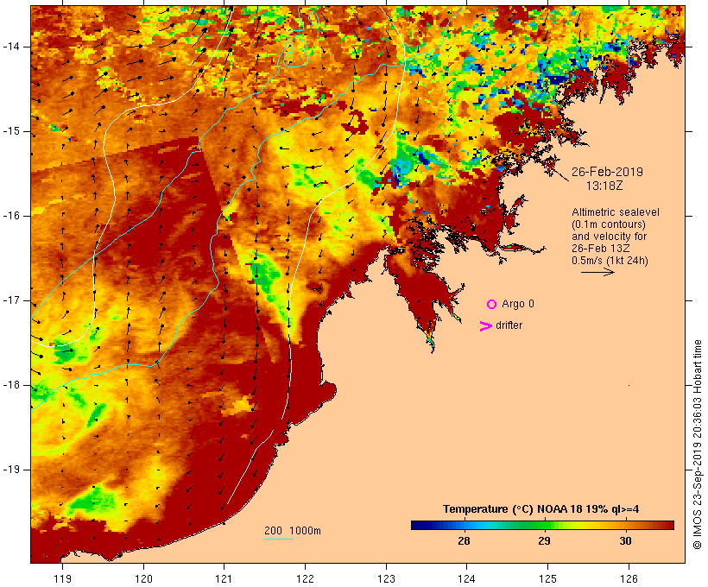Click the '-15' latitude axis label
The height and width of the screenshot is (587, 708).
(10, 131)
